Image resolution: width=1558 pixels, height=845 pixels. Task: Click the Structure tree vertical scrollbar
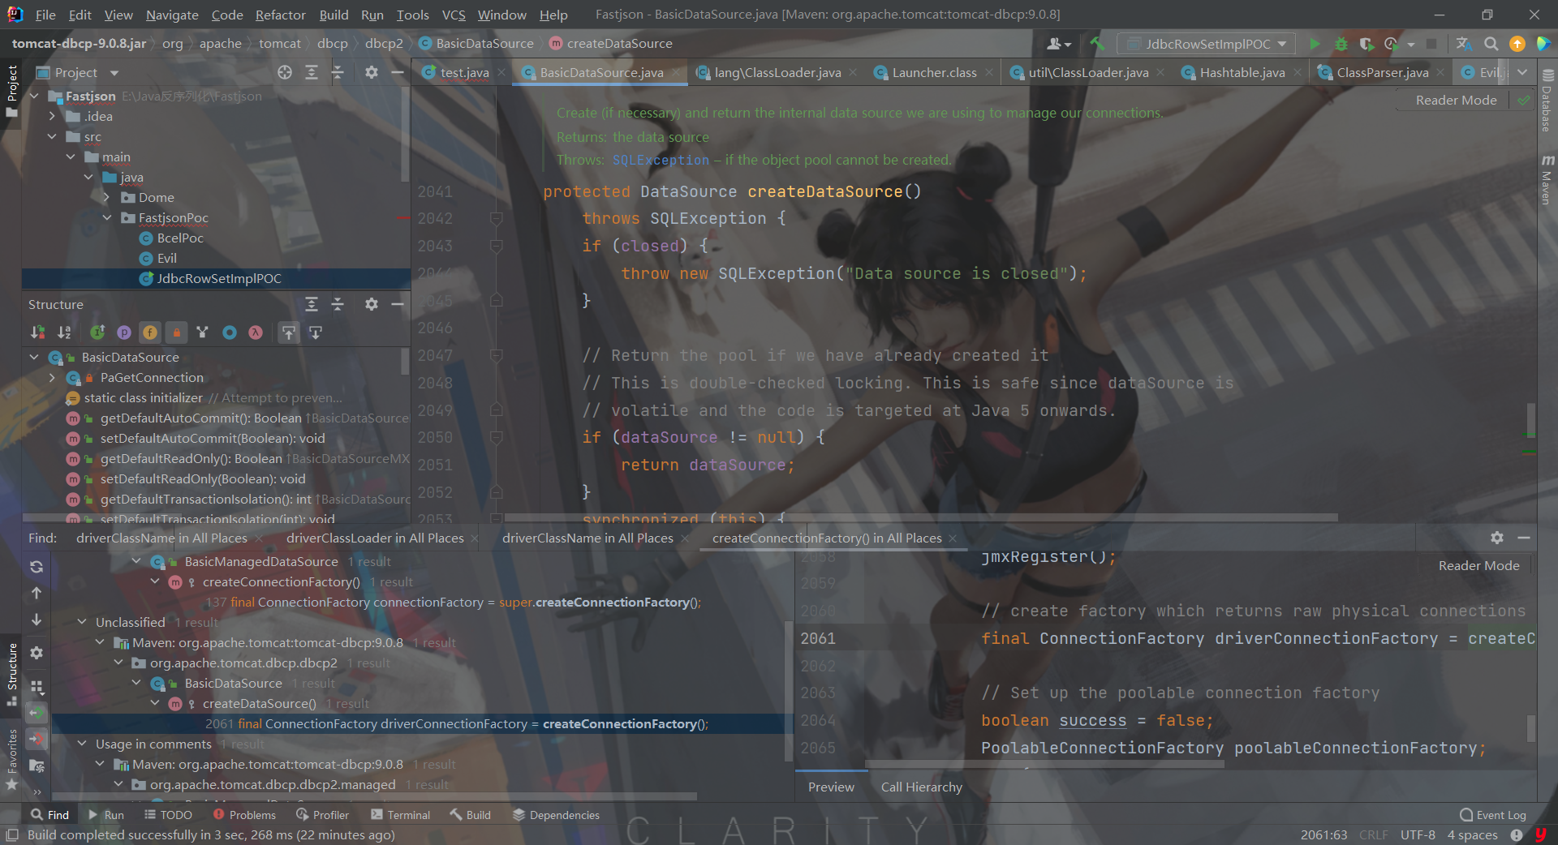click(x=405, y=362)
